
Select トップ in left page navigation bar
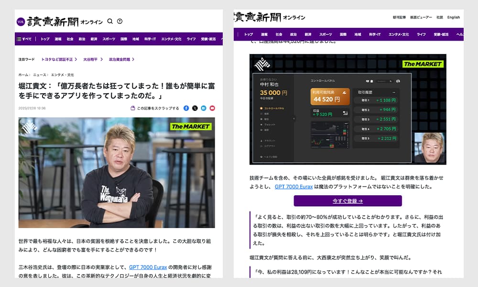coord(45,39)
